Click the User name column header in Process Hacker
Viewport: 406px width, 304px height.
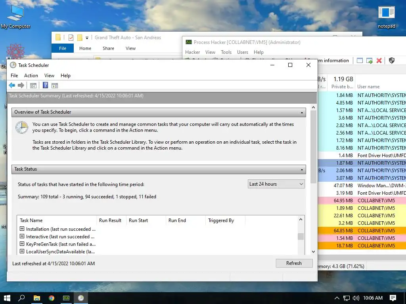tap(381, 87)
